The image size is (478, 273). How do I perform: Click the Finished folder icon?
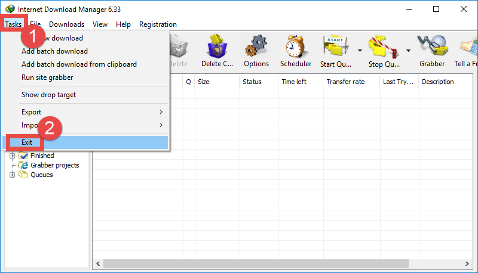coord(23,156)
